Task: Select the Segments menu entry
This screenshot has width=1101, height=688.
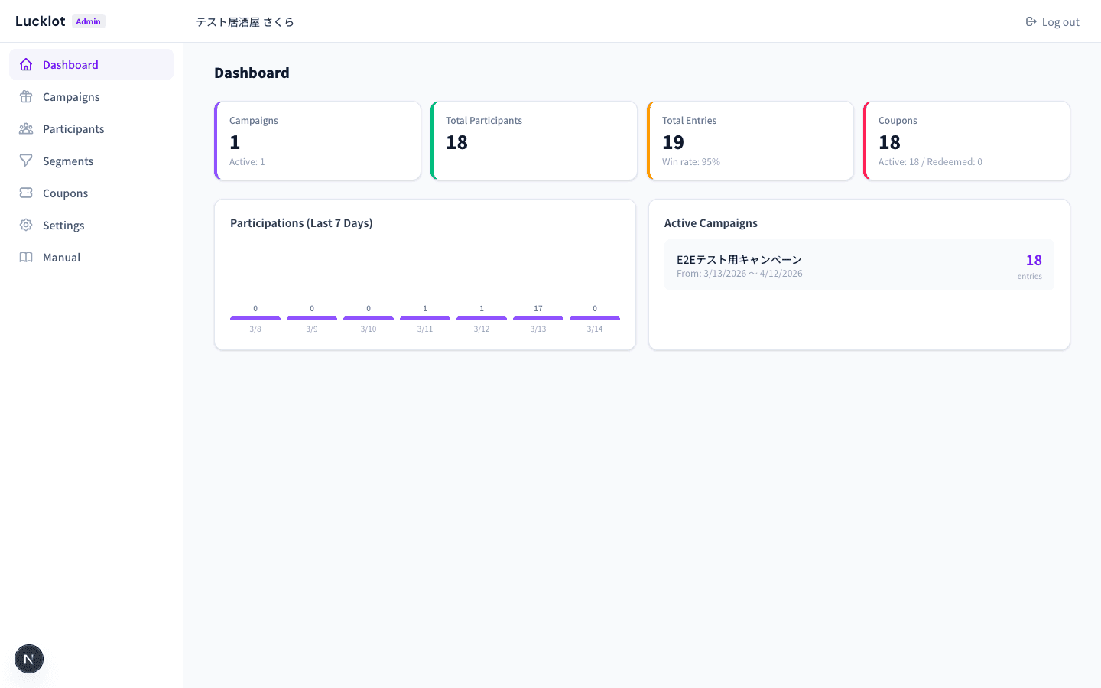Action: coord(67,161)
